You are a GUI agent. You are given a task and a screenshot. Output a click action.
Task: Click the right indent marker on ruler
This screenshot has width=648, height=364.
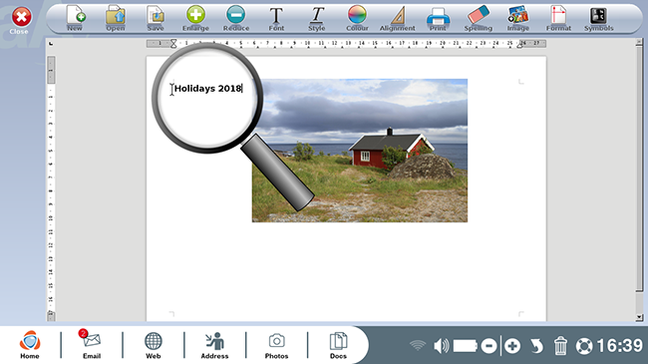point(519,45)
